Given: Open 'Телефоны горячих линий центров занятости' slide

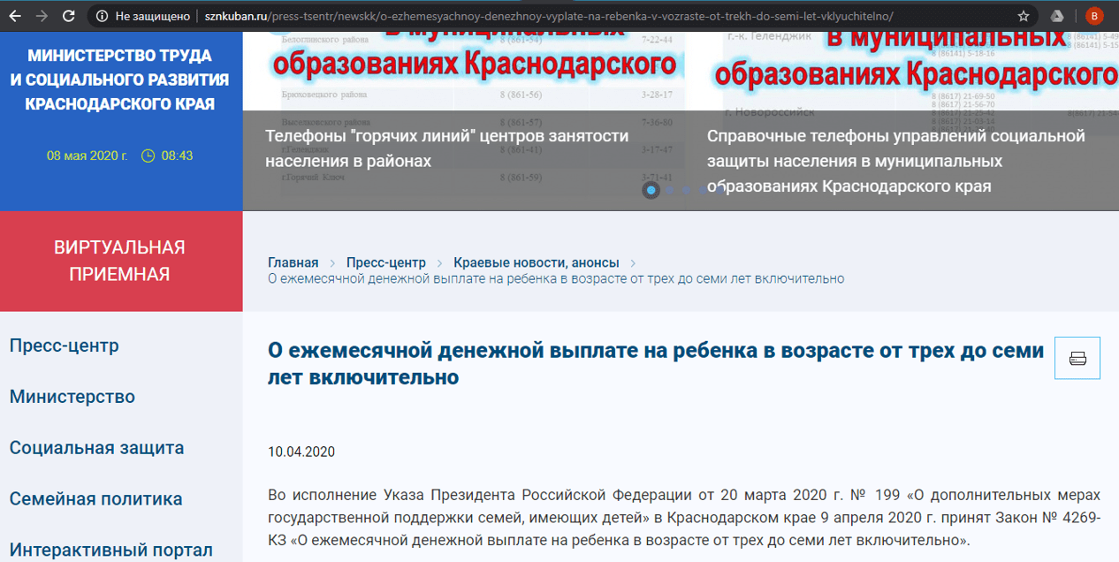Looking at the screenshot, I should (447, 148).
